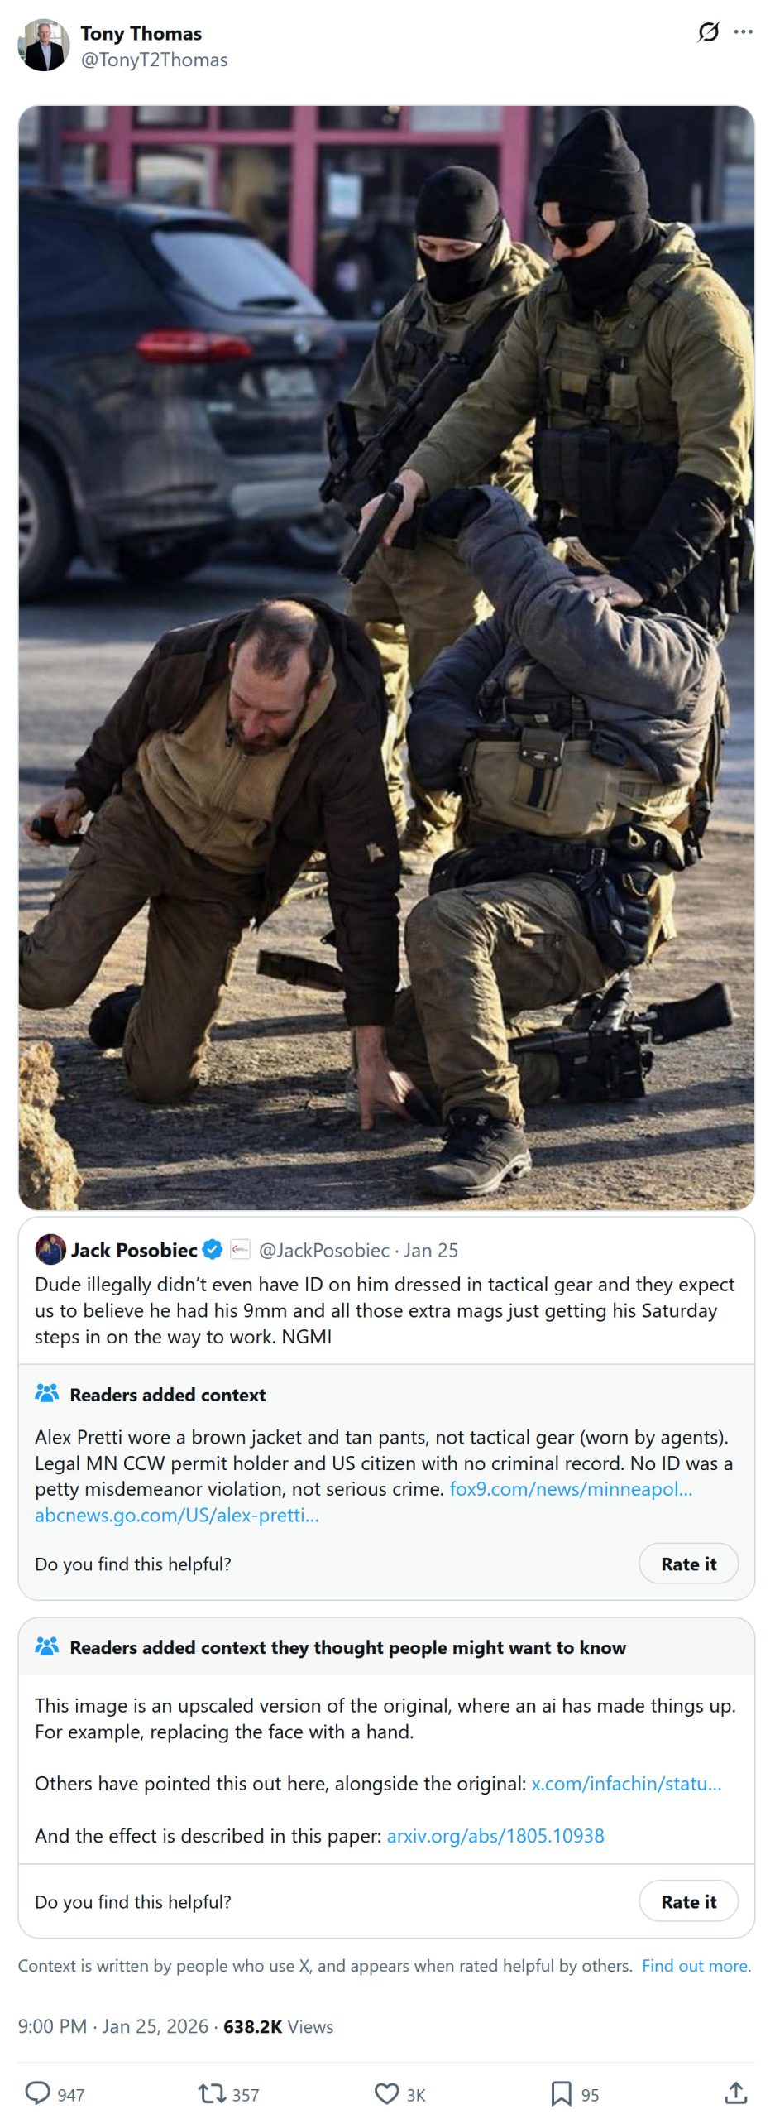Image resolution: width=775 pixels, height=2119 pixels.
Task: Open the three-dot more options menu
Action: (x=744, y=32)
